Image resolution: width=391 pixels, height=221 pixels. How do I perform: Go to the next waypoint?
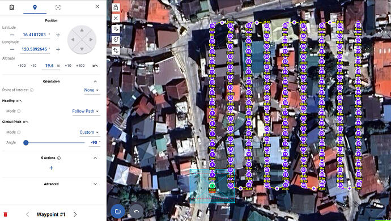pos(75,214)
